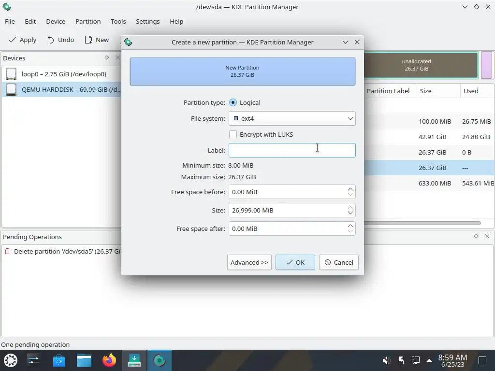Click the dialog's KDE Partition Manager icon

(128, 42)
